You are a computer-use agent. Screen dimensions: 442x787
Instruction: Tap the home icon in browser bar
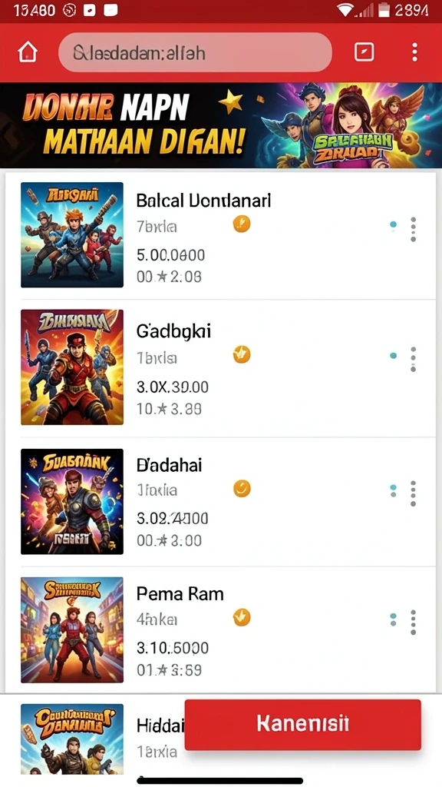pyautogui.click(x=28, y=52)
